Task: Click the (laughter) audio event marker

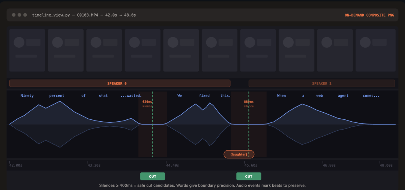Action: [239, 154]
